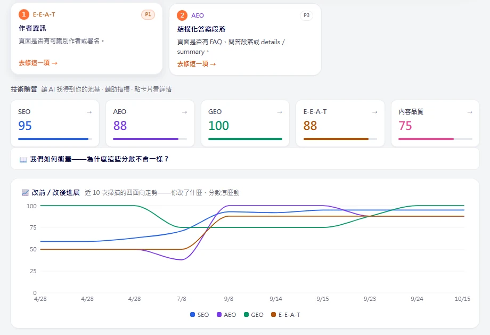Click the 9/15 date on chart axis

(323, 299)
